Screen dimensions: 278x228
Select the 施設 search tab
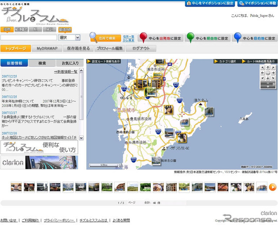click(50, 29)
